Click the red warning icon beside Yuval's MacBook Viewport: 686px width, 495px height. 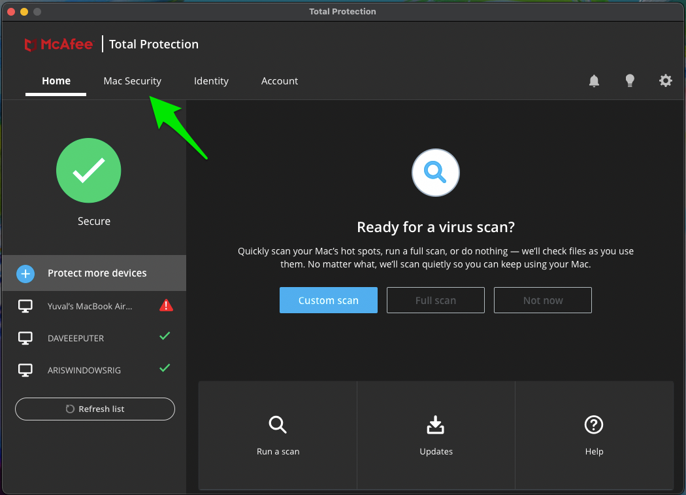pyautogui.click(x=166, y=305)
